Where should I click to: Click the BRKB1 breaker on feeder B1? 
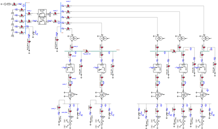pos(68,17)
